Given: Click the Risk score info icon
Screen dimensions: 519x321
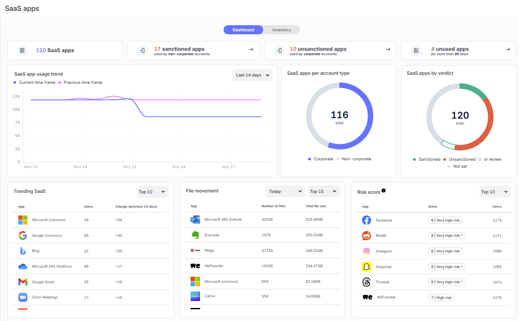Looking at the screenshot, I should click(384, 191).
